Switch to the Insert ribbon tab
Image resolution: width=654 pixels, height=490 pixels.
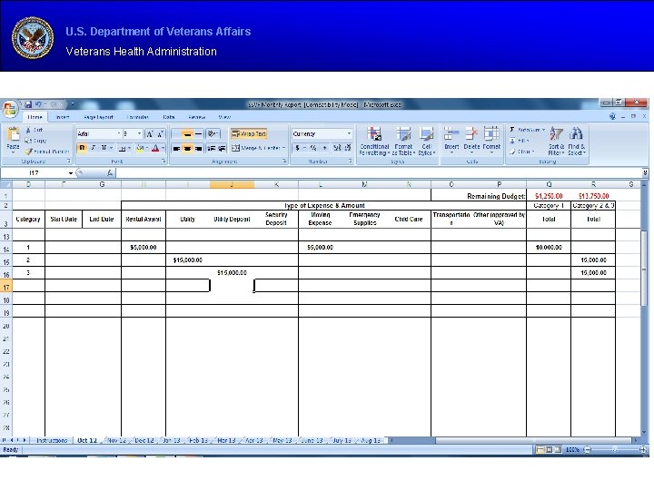point(63,117)
